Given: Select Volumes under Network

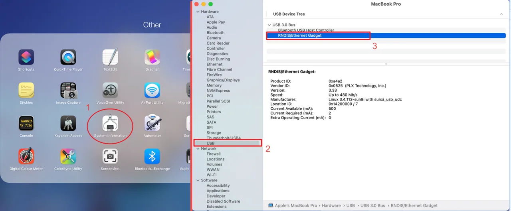Looking at the screenshot, I should click(214, 164).
